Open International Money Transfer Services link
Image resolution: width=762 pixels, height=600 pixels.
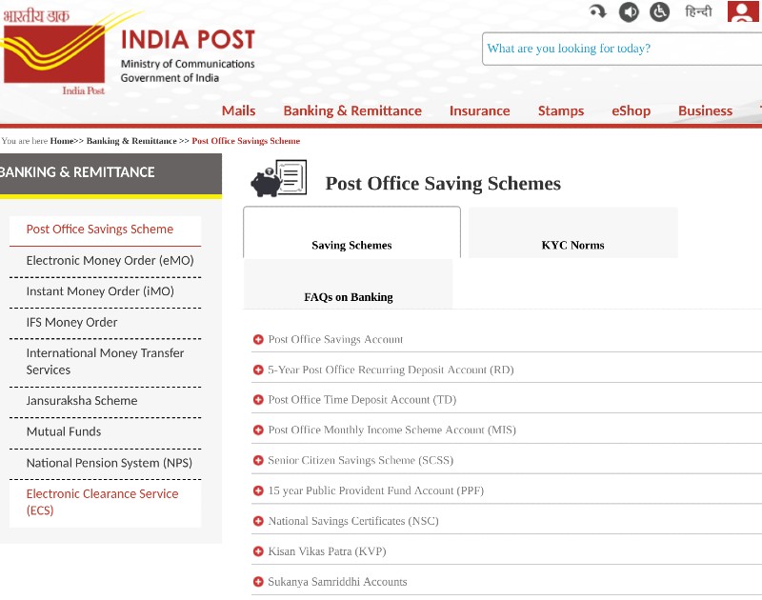[105, 361]
